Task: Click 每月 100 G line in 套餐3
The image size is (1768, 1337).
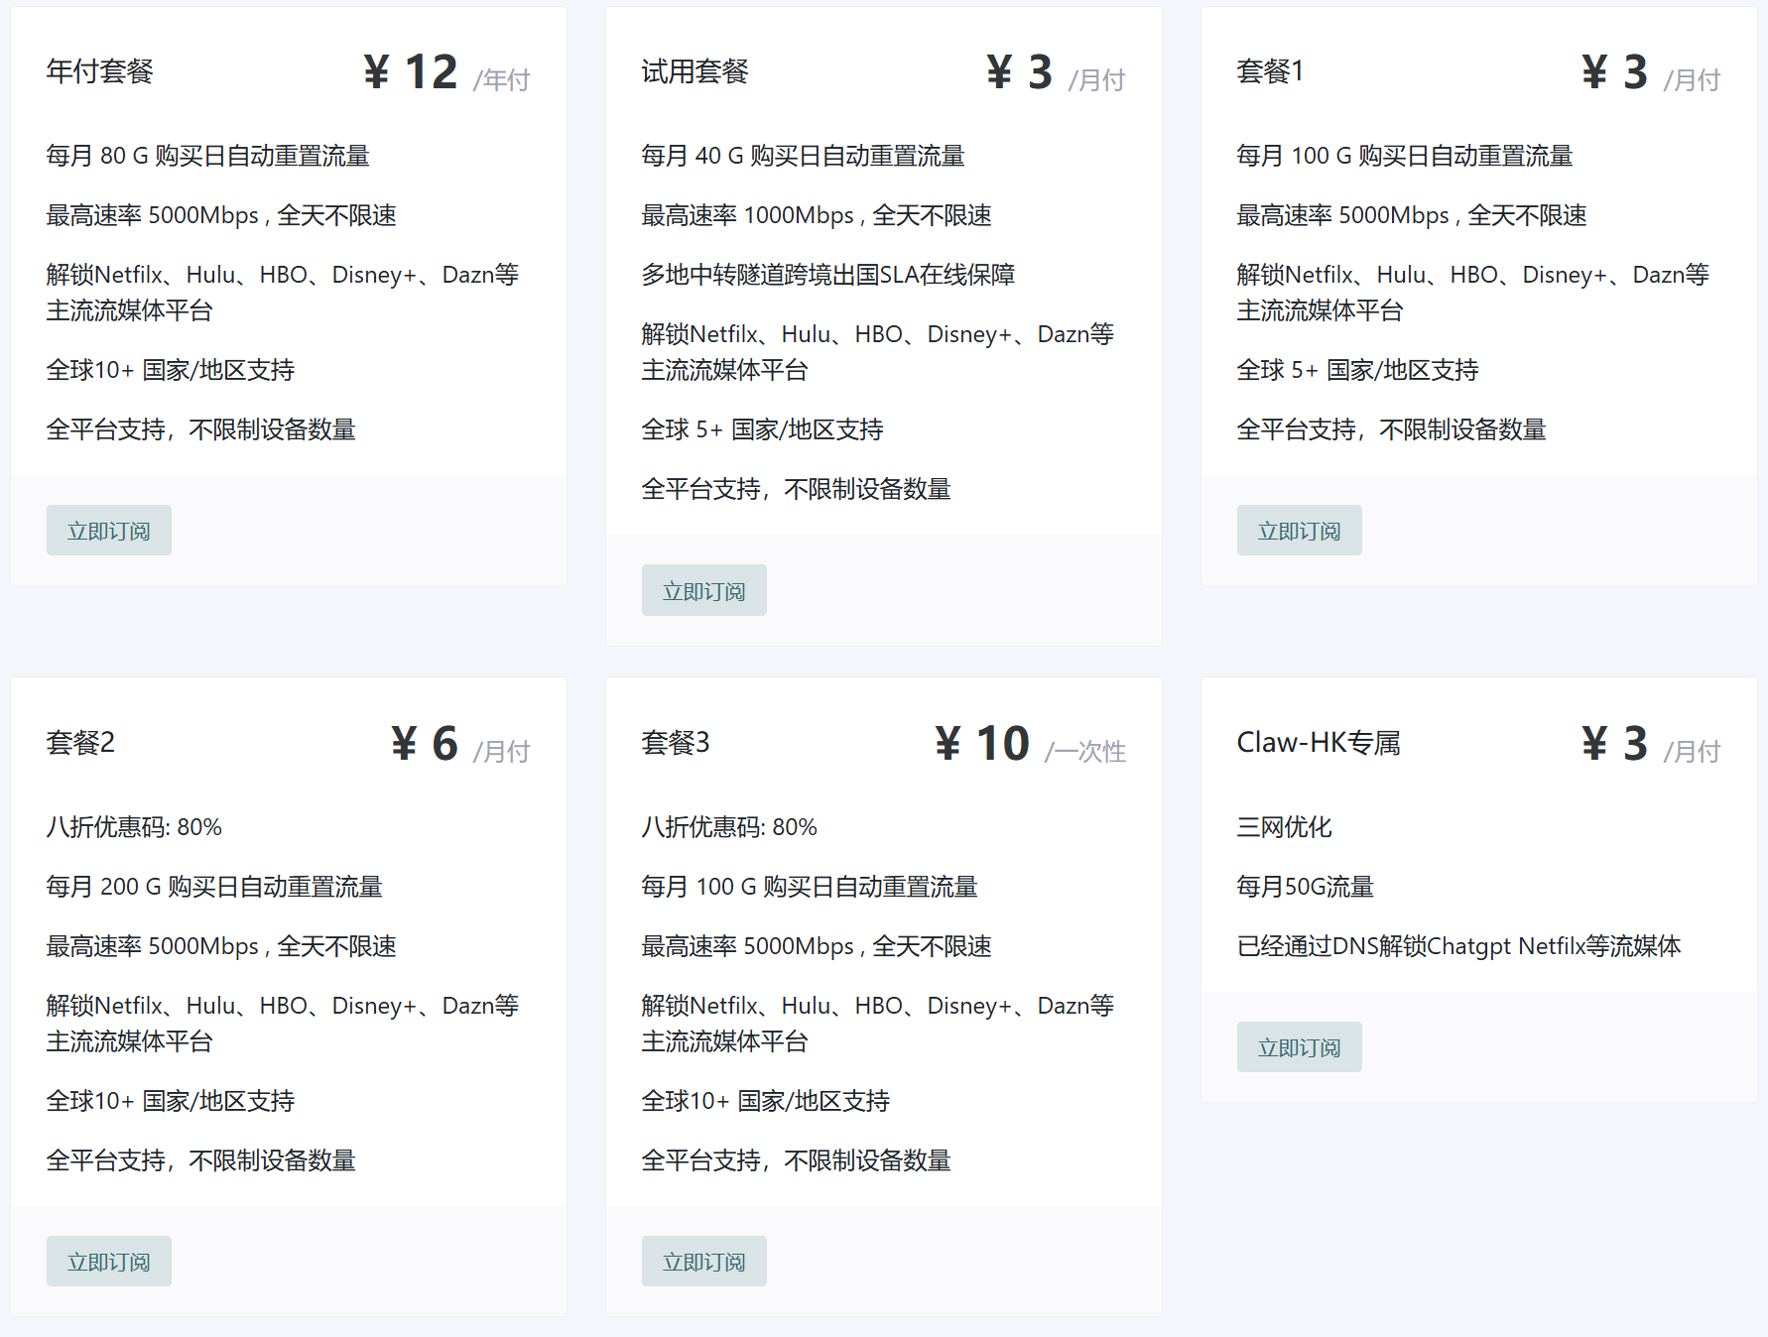Action: pos(810,887)
